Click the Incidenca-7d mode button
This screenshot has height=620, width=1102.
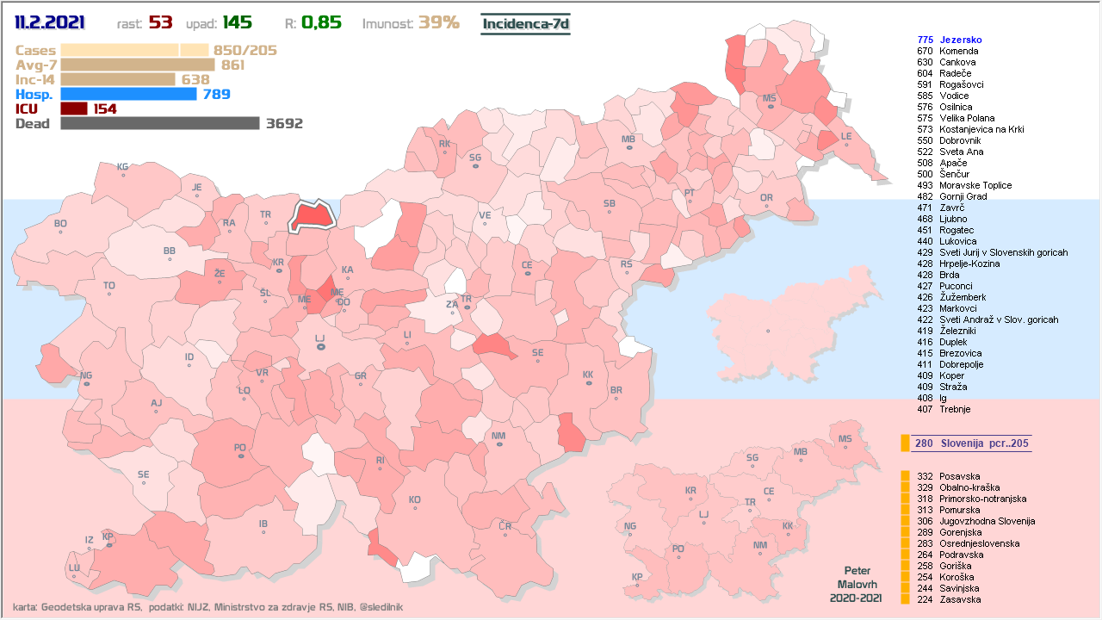[x=525, y=23]
